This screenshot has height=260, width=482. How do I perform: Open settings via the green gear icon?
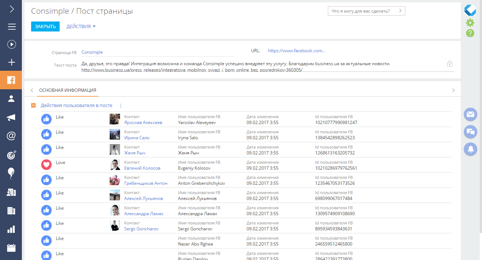pyautogui.click(x=470, y=23)
